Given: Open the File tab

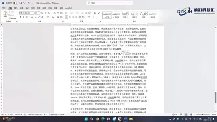Looking at the screenshot, I should coord(4,8).
